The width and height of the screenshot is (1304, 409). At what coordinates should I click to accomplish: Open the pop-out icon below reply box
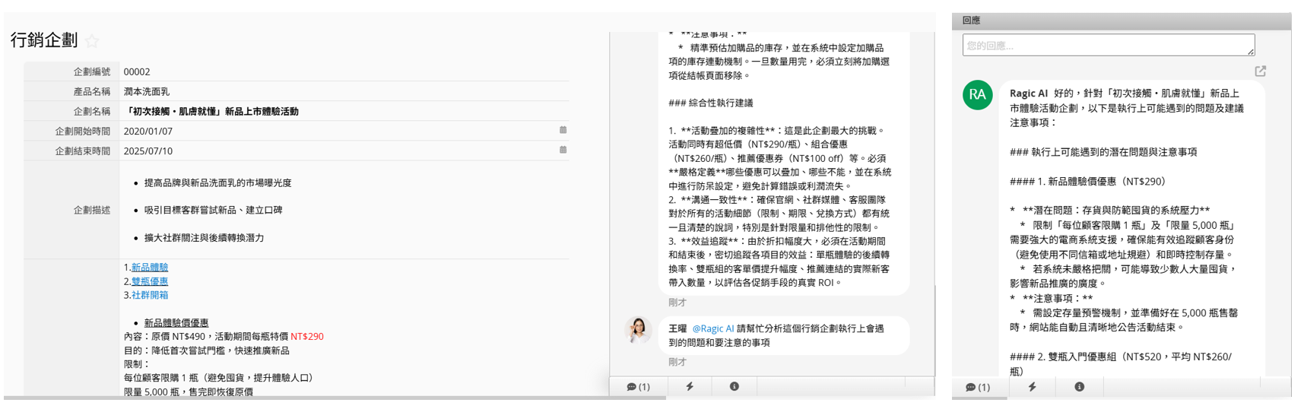pos(1260,71)
